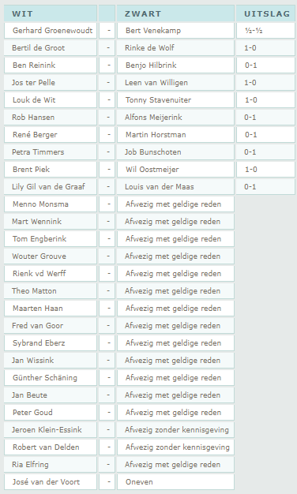The image size is (297, 494).
Task: Click the Louk de Wit cell
Action: tap(51, 100)
